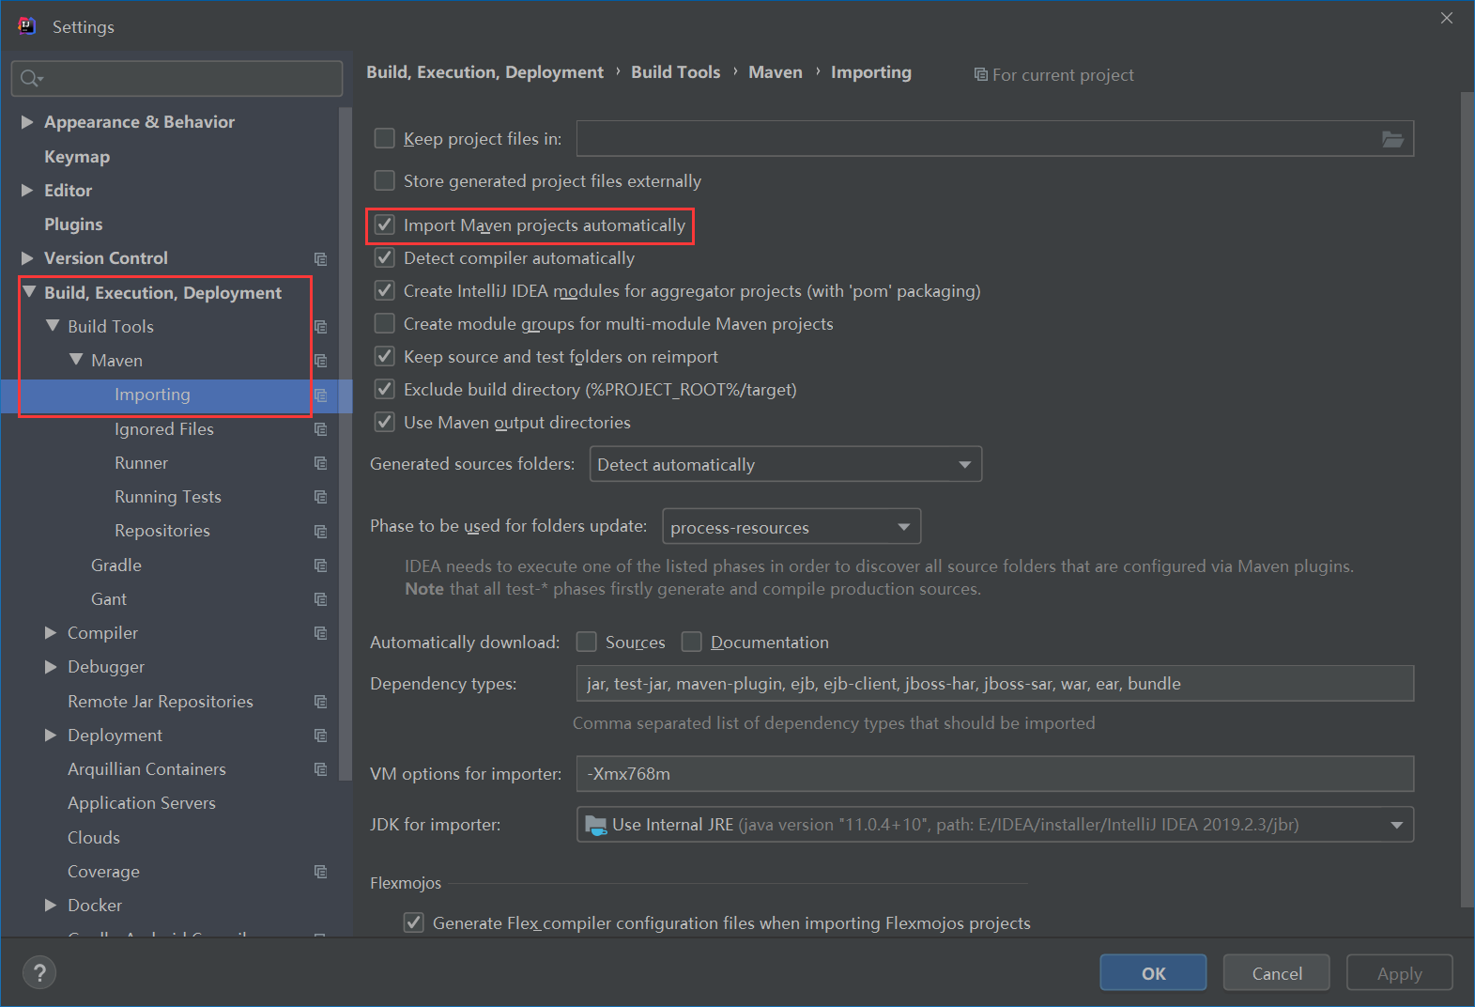This screenshot has height=1007, width=1475.
Task: Click the project-level icon beside Running Tests
Action: point(320,497)
